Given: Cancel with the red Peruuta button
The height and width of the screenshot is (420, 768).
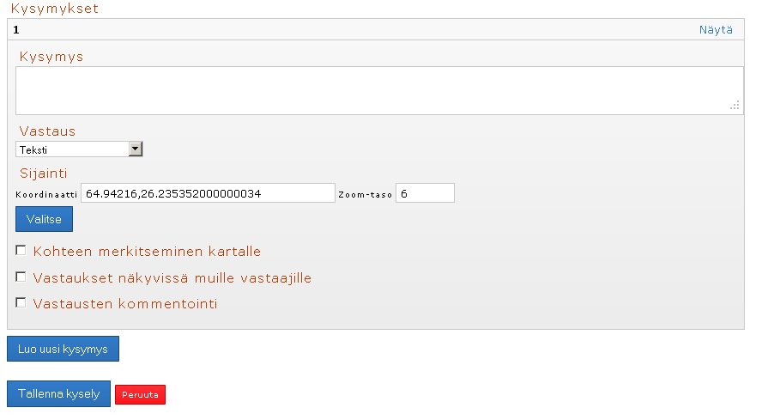Looking at the screenshot, I should point(140,394).
